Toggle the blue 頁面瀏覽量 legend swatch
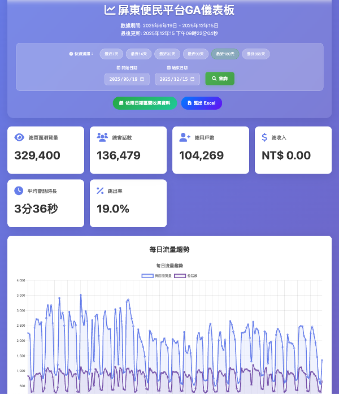This screenshot has width=339, height=394. [x=147, y=276]
